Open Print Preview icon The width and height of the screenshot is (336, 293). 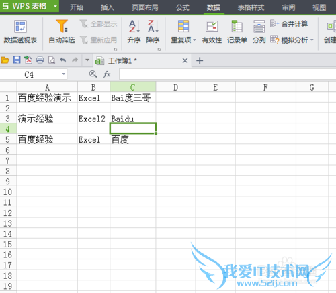[x=52, y=60]
